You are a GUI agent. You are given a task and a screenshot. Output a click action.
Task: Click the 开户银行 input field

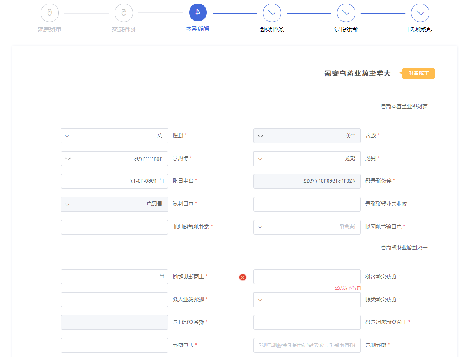114,345
